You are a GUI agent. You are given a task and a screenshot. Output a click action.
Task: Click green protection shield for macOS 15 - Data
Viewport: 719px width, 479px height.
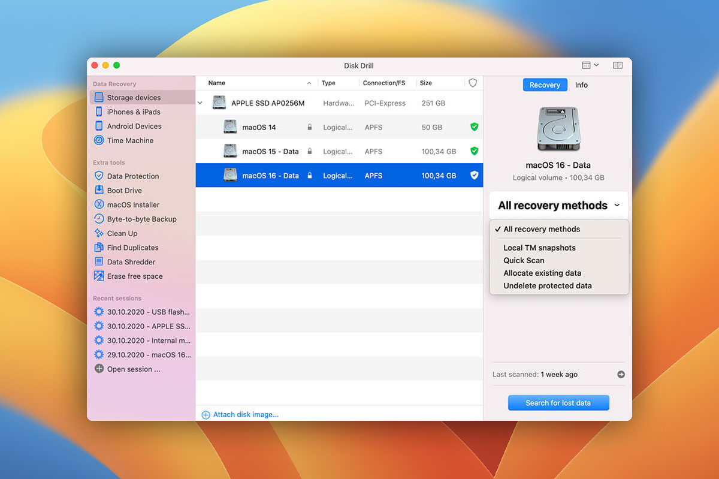coord(474,151)
